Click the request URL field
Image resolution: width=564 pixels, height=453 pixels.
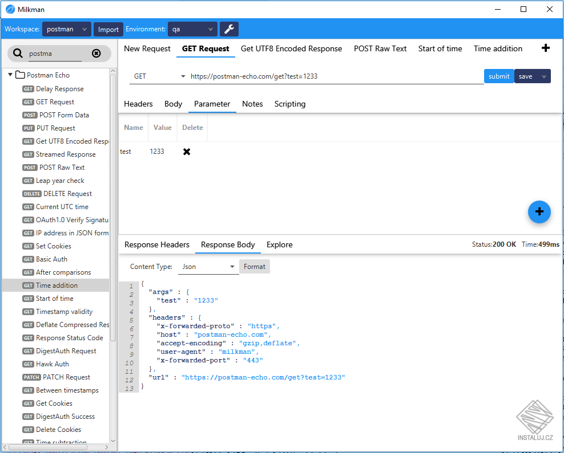[x=336, y=76]
